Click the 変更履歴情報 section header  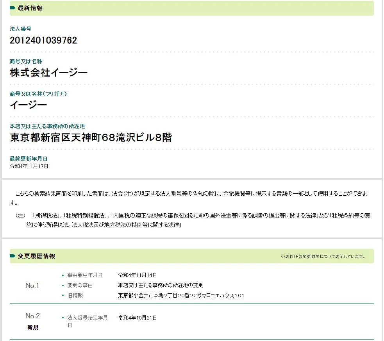pos(36,256)
